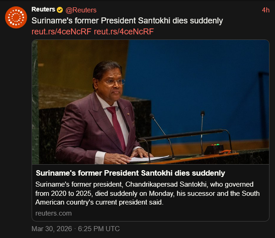Image resolution: width=275 pixels, height=238 pixels.
Task: Click the Reuters orange profile avatar
Action: coord(16,17)
